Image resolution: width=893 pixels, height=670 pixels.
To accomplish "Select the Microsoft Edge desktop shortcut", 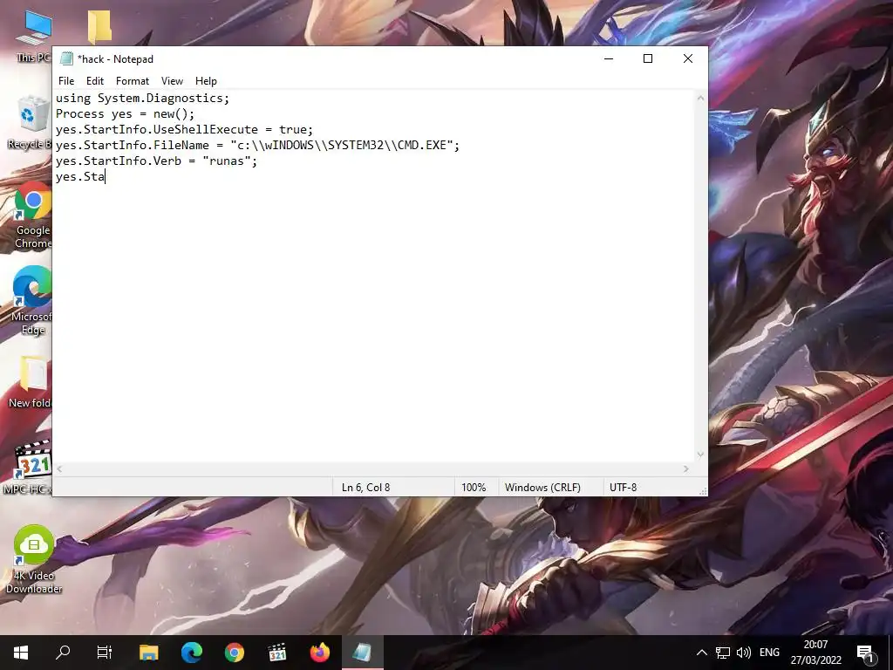I will click(32, 300).
